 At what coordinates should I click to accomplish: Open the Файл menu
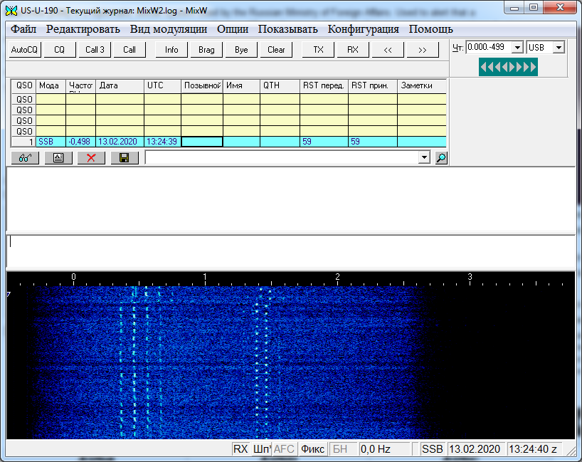(x=23, y=29)
